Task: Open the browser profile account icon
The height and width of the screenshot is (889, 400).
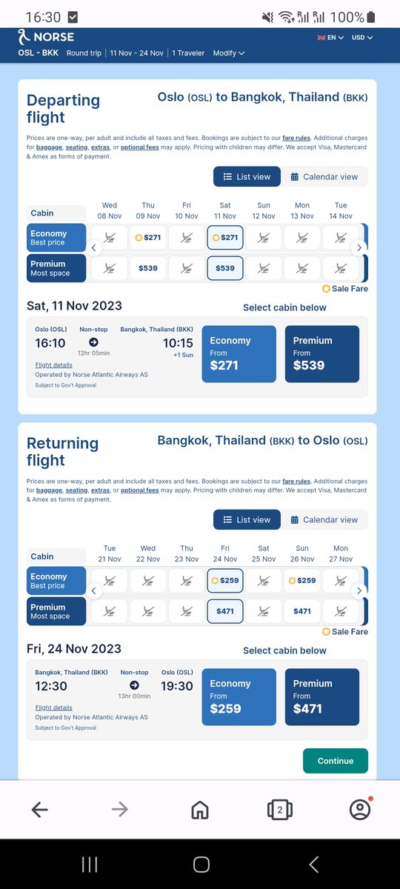Action: (x=360, y=810)
